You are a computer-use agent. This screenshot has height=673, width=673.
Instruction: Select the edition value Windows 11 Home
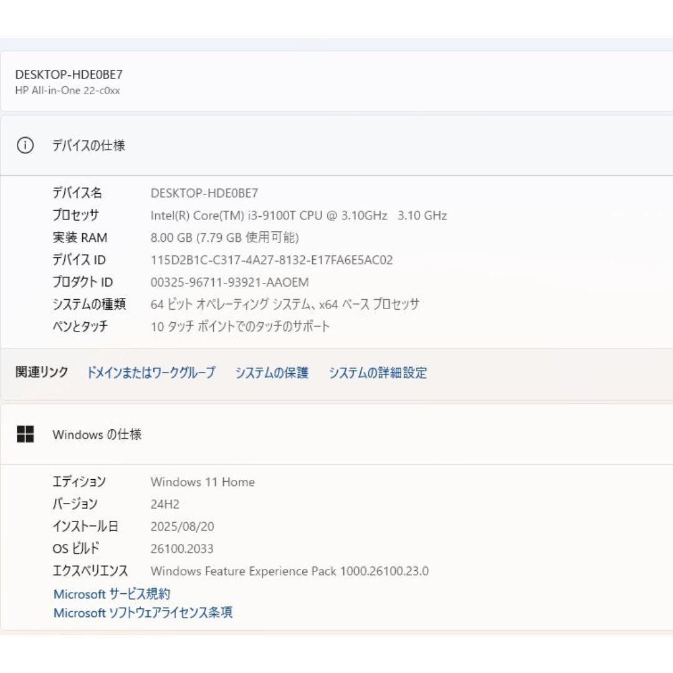click(x=203, y=482)
